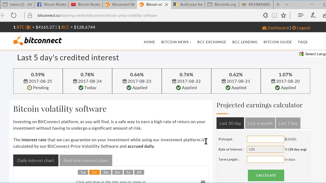
Task: Open the FAQS page
Action: (303, 42)
